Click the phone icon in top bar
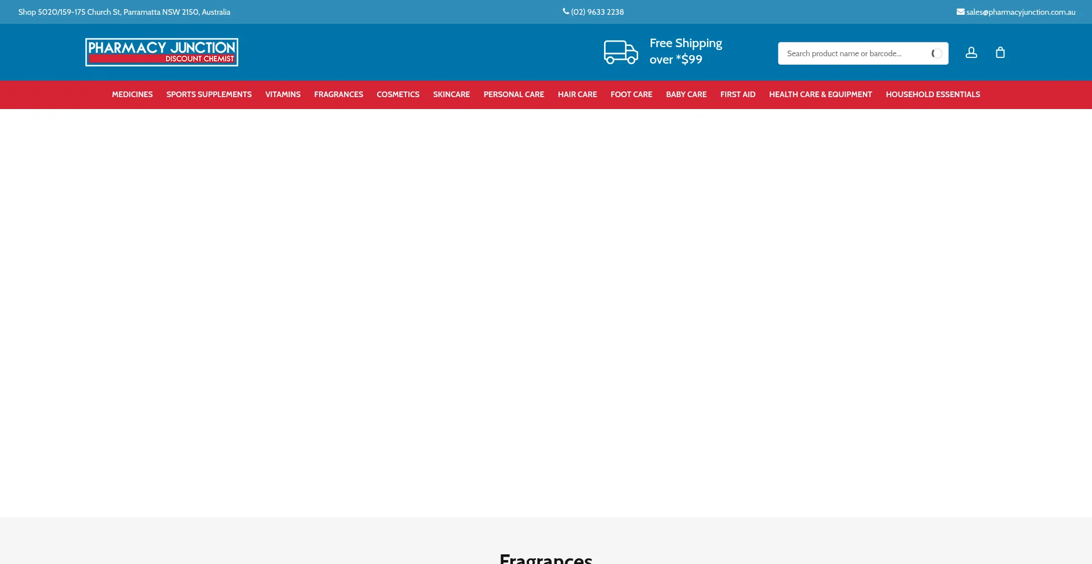This screenshot has height=564, width=1092. click(566, 11)
